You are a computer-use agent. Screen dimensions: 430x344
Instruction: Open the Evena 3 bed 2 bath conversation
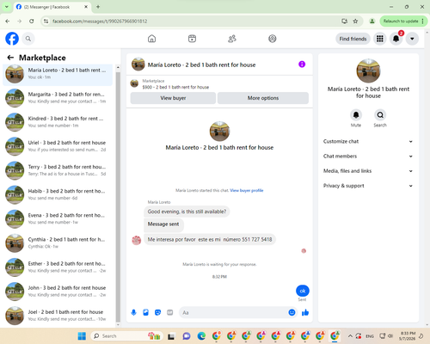tap(58, 218)
